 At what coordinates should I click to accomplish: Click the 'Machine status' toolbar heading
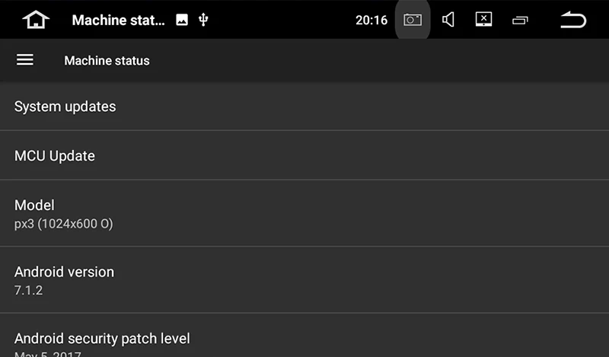107,61
